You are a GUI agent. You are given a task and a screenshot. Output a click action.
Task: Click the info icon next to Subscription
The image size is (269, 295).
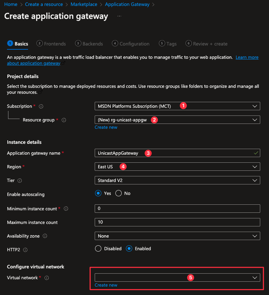[41, 106]
